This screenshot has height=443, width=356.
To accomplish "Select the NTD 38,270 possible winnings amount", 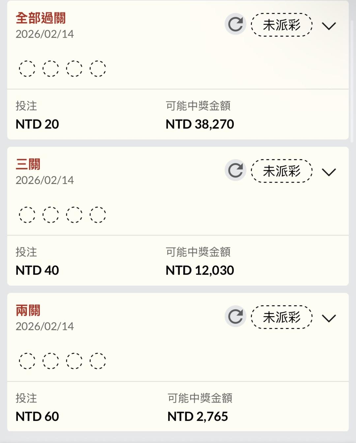I will [200, 124].
